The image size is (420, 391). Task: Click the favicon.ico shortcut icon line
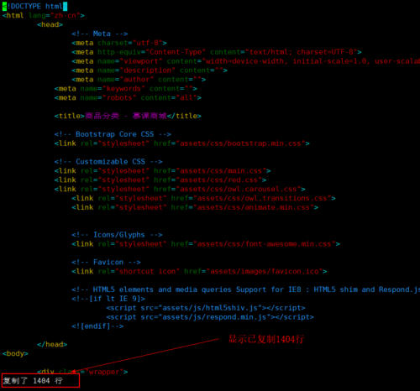coord(199,271)
